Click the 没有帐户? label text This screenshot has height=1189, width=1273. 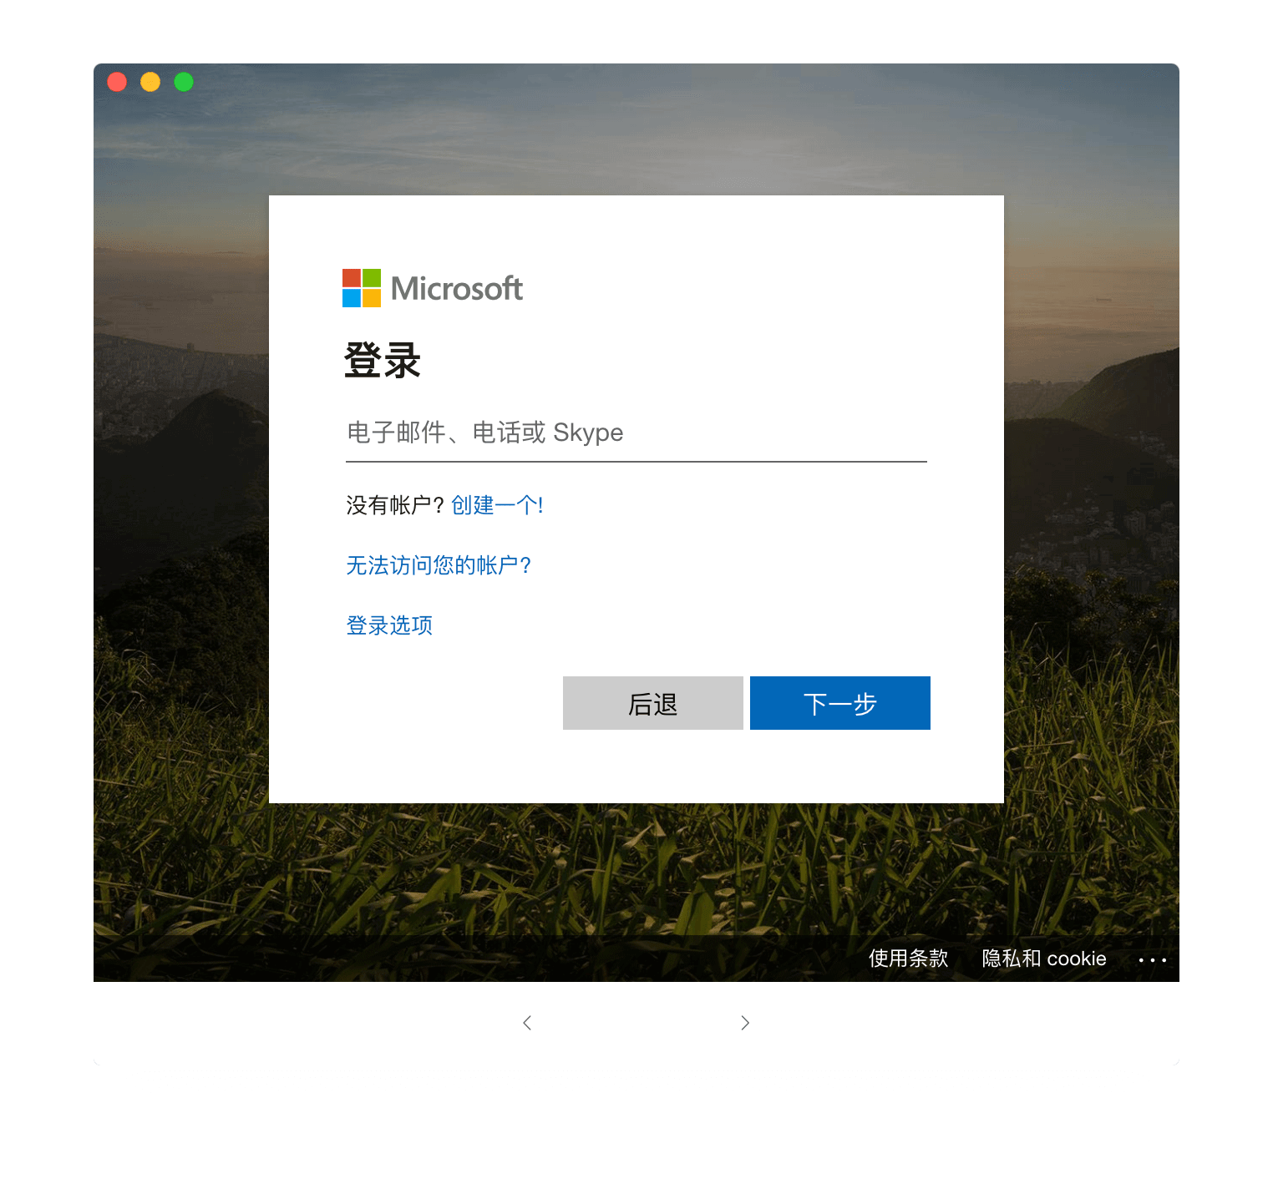[x=395, y=505]
